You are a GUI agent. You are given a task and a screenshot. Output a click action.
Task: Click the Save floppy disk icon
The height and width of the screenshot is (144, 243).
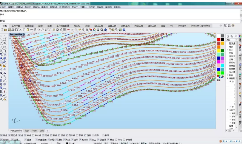pos(9,29)
